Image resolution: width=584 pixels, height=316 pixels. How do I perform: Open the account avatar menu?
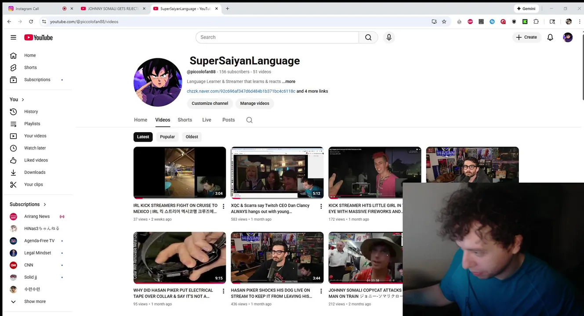click(568, 37)
